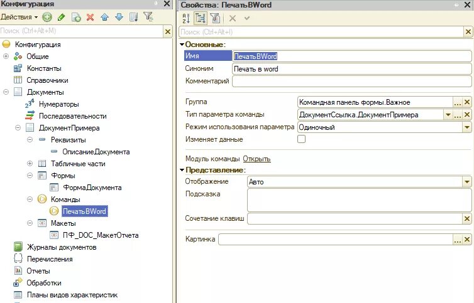Select the Конфигурация root node
Image resolution: width=474 pixels, height=303 pixels.
38,45
